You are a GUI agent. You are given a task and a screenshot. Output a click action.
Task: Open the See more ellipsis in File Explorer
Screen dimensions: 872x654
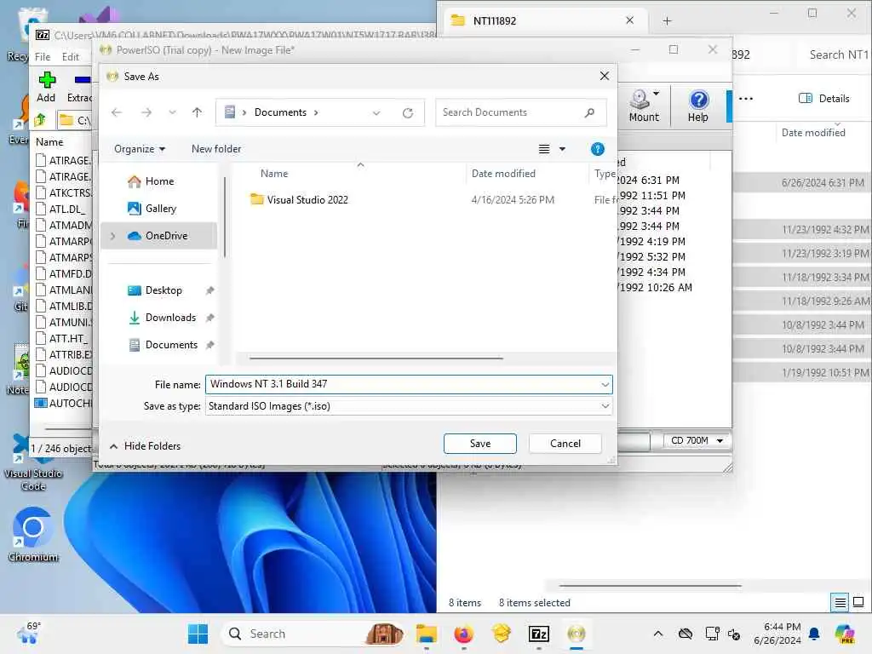pyautogui.click(x=746, y=99)
